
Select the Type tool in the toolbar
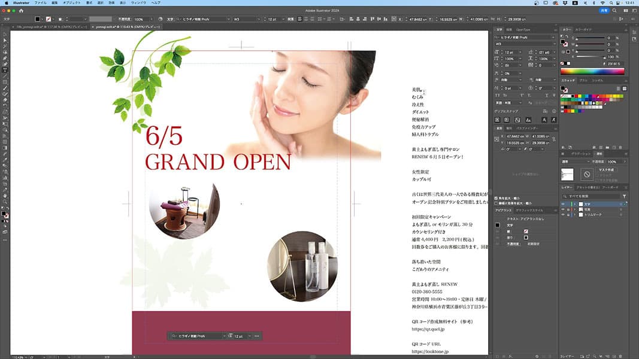point(5,70)
